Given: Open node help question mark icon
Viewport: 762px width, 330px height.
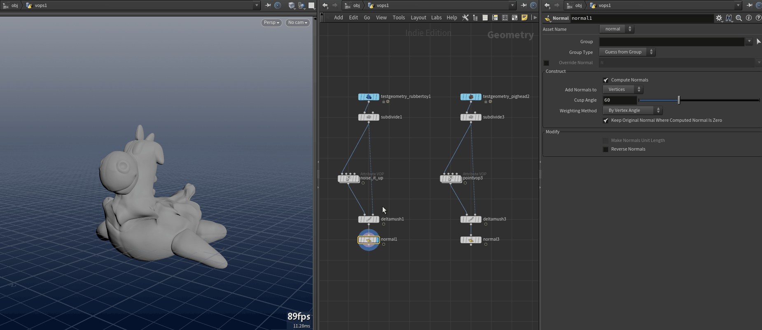Looking at the screenshot, I should (758, 18).
